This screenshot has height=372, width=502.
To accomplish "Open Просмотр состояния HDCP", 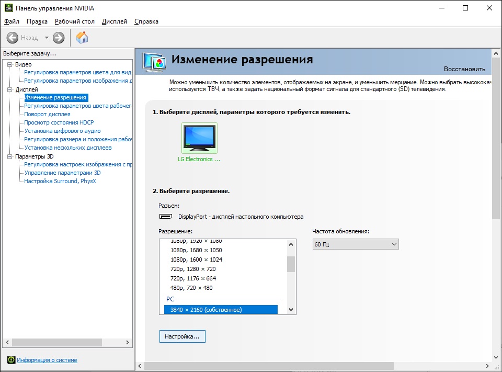I will point(59,122).
